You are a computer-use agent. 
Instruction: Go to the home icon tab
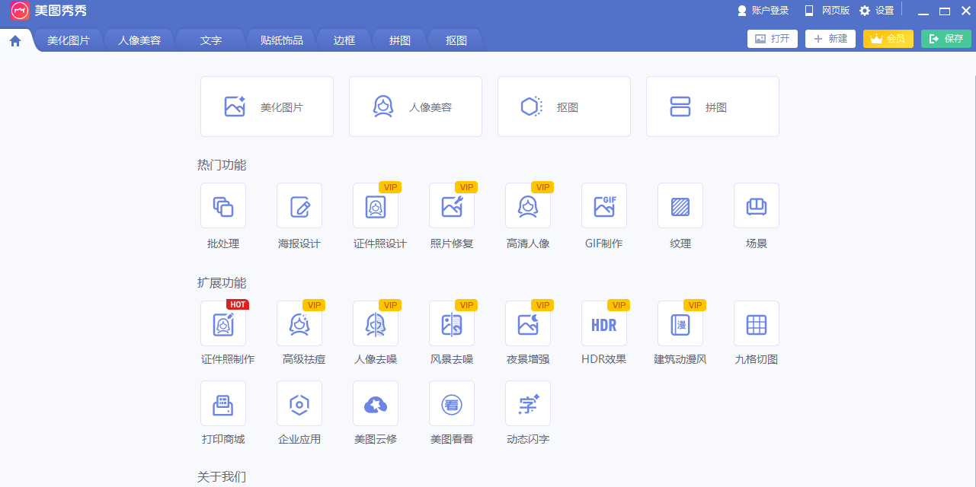click(15, 40)
